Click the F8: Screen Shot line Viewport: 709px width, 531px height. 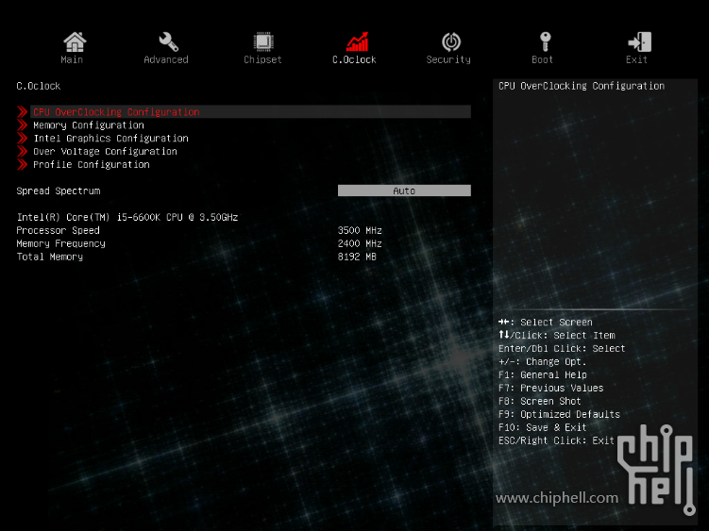click(x=539, y=401)
